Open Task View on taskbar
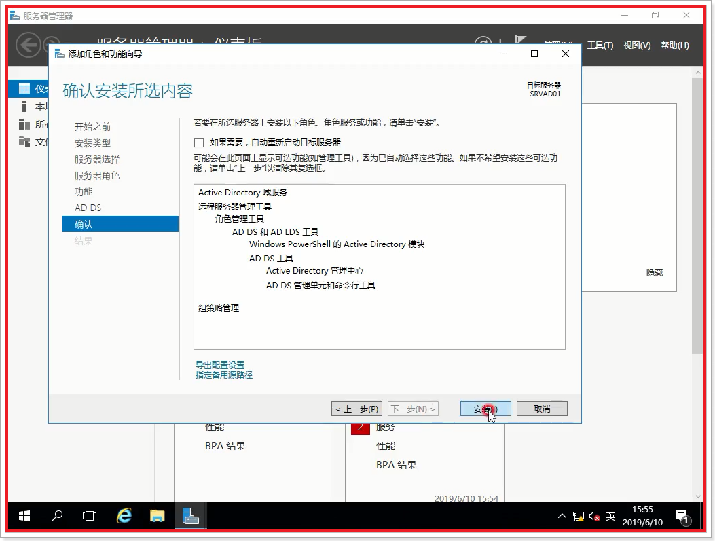Screen dimensions: 715x541 pyautogui.click(x=90, y=516)
